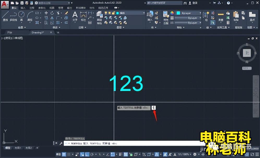The width and height of the screenshot is (260, 158).
Task: Select the Copy tool in Modify panel
Action: point(46,18)
